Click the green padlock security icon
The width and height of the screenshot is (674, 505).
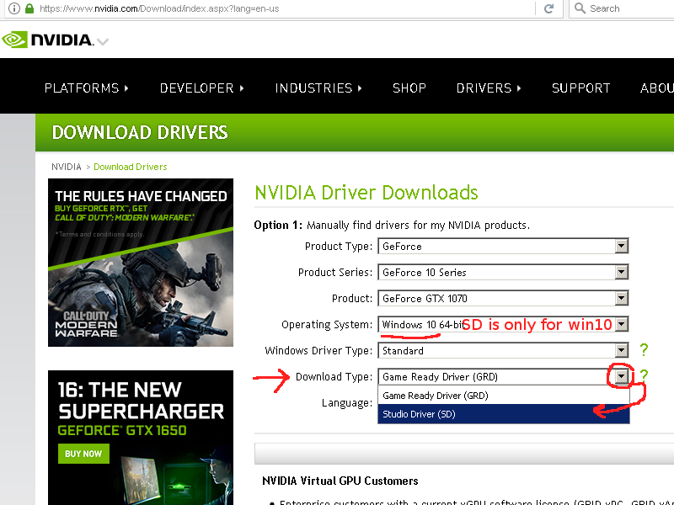tap(29, 8)
